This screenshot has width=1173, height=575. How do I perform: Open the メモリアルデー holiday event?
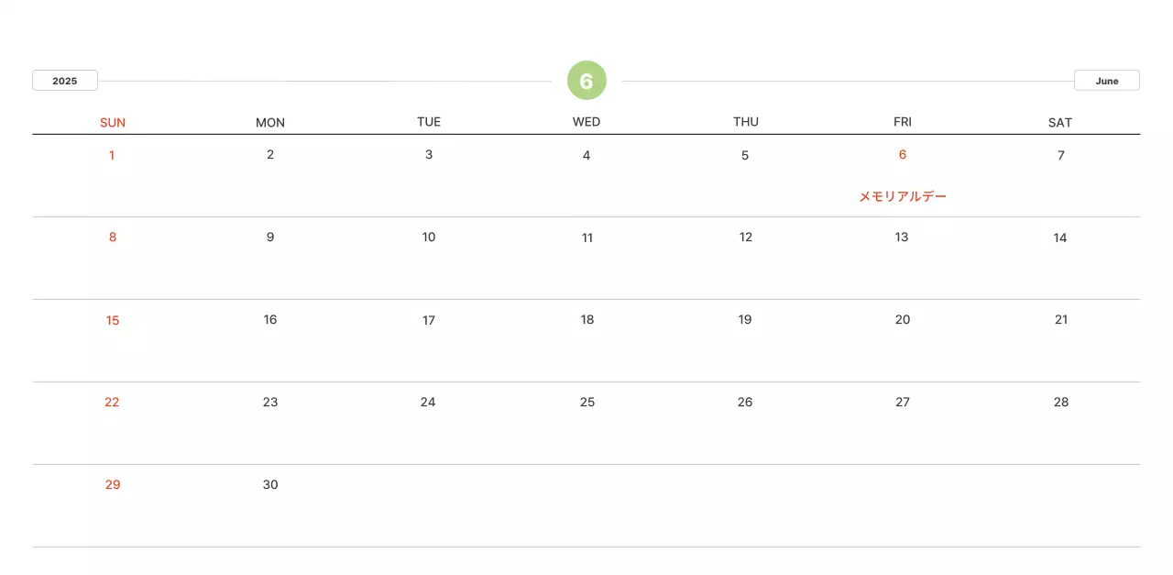pos(903,196)
